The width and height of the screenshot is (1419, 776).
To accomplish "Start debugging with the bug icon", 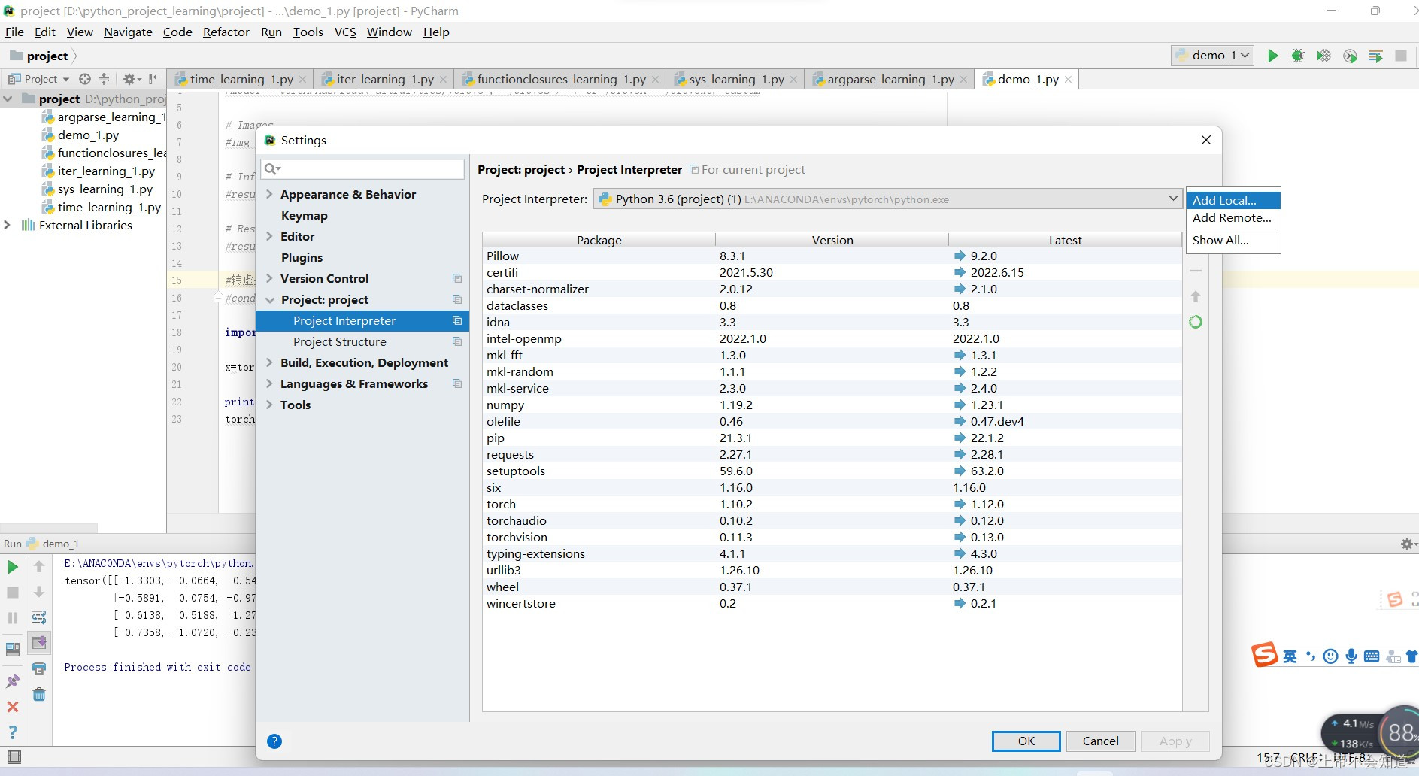I will (1298, 56).
